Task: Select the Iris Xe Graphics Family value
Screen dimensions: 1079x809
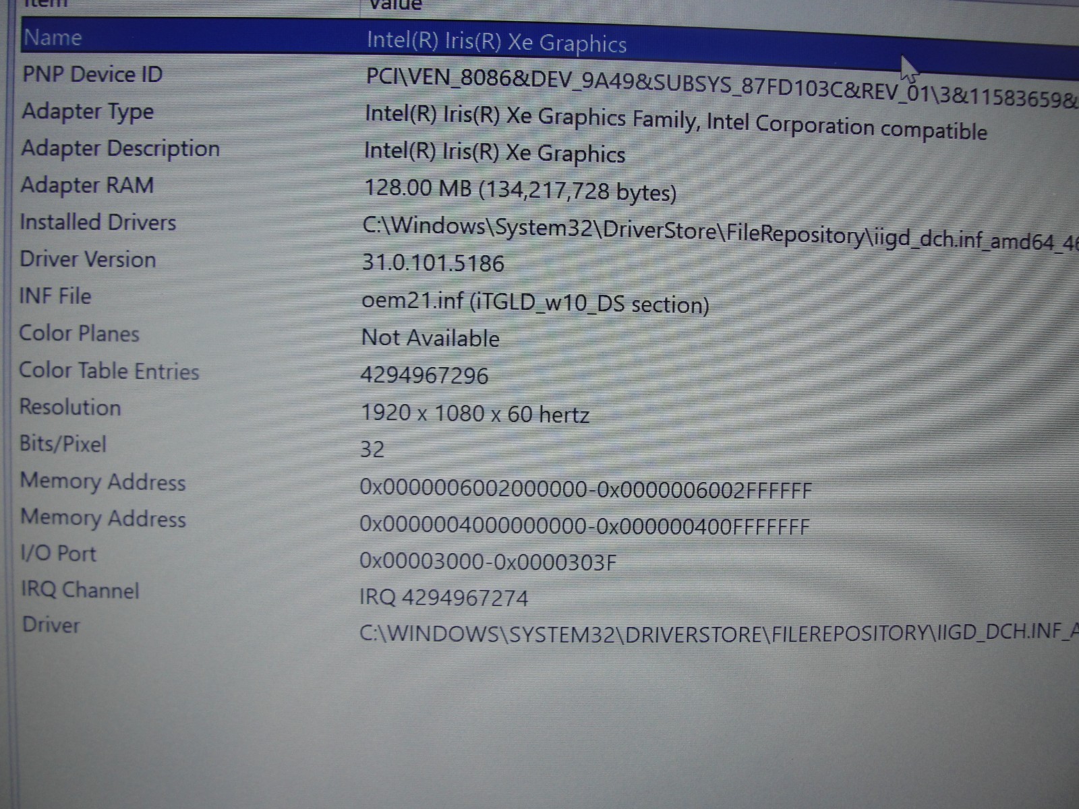Action: pyautogui.click(x=676, y=122)
